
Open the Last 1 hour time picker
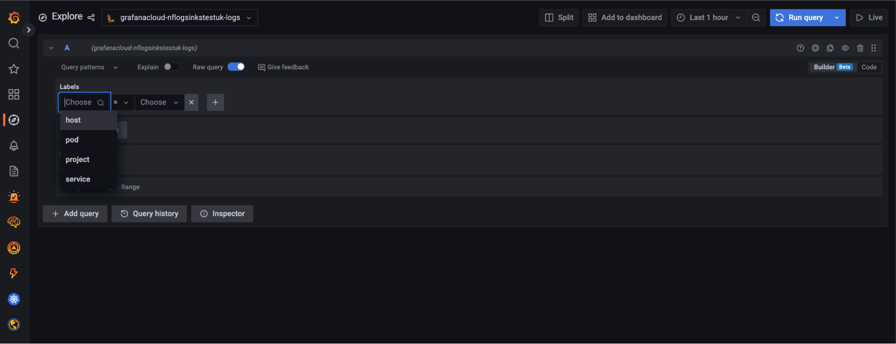[709, 17]
